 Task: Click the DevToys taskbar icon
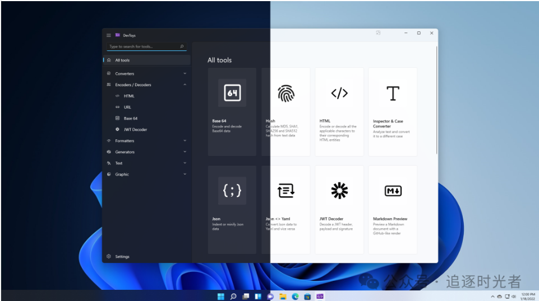pos(320,297)
